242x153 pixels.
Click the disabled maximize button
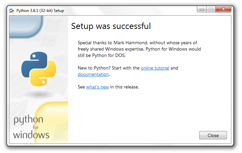click(x=211, y=10)
